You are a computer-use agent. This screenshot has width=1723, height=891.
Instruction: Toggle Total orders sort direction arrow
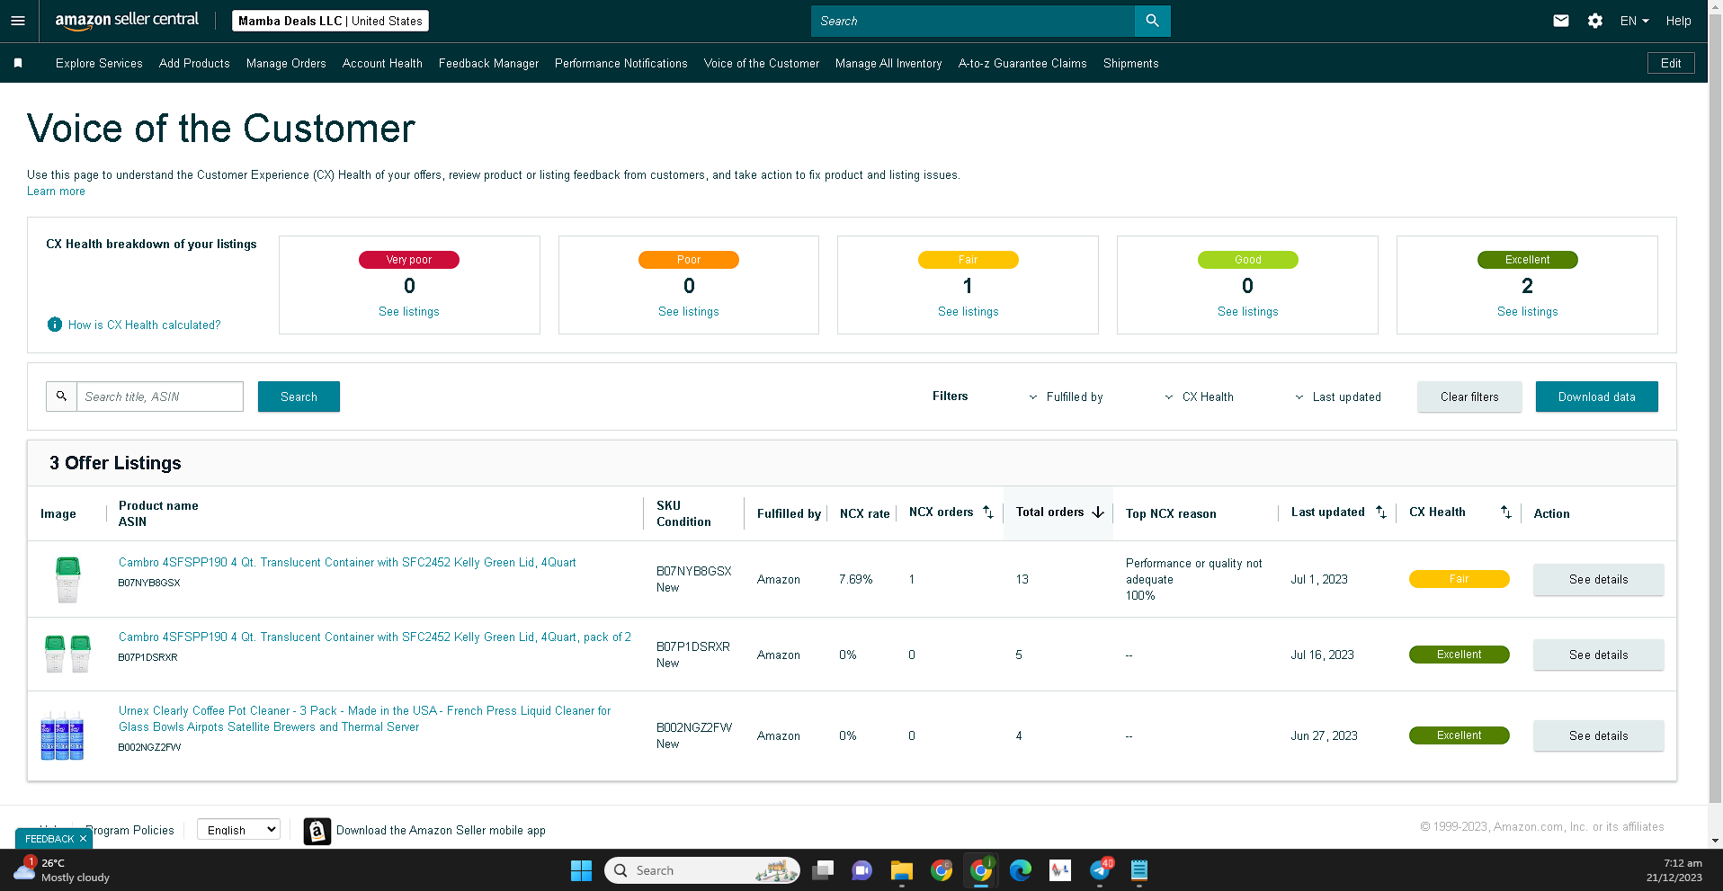coord(1098,512)
